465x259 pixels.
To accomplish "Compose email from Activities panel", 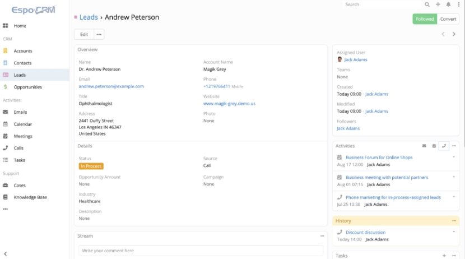I will [424, 146].
